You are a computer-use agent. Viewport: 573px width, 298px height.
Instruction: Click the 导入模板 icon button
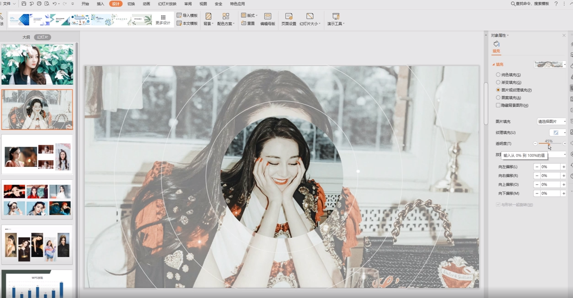pos(187,15)
